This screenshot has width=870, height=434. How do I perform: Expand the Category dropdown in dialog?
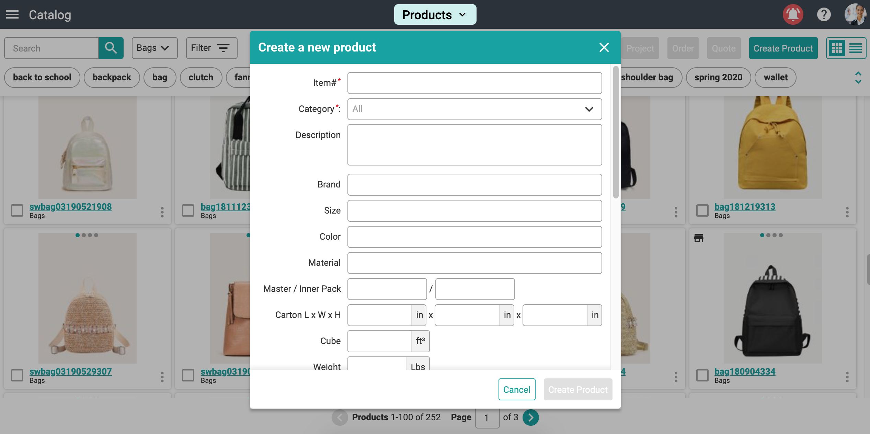pyautogui.click(x=474, y=109)
